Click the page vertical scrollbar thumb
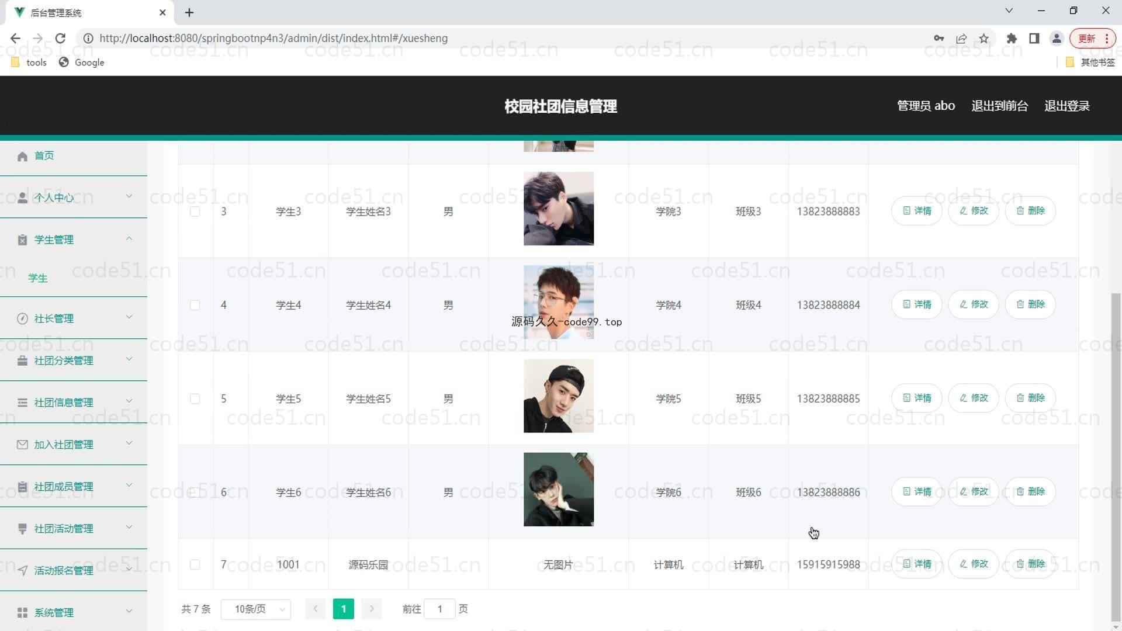1122x631 pixels. 1116,459
